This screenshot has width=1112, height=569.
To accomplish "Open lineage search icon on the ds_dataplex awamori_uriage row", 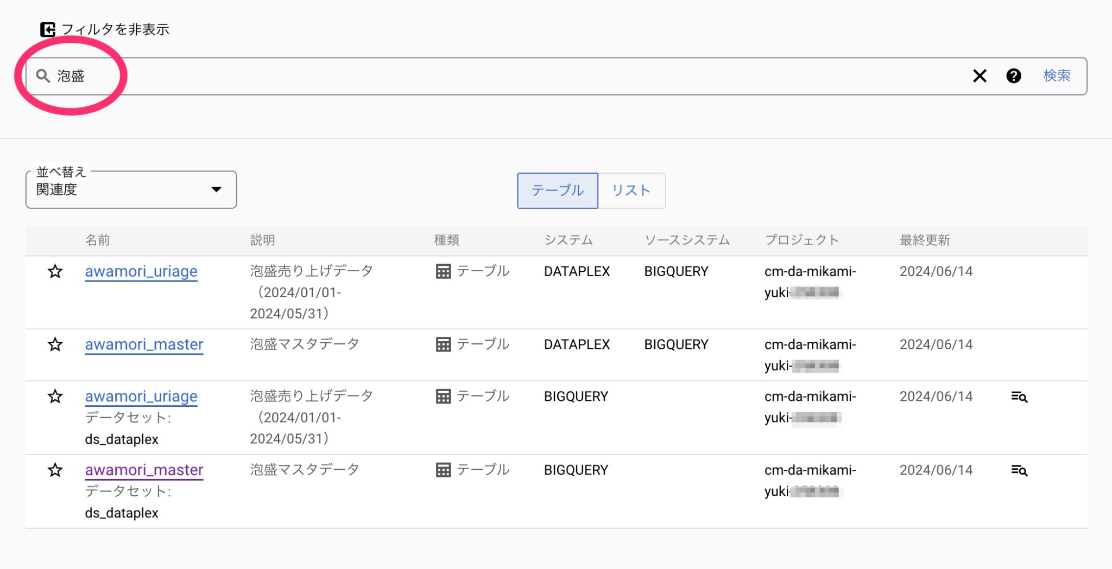I will pyautogui.click(x=1020, y=397).
